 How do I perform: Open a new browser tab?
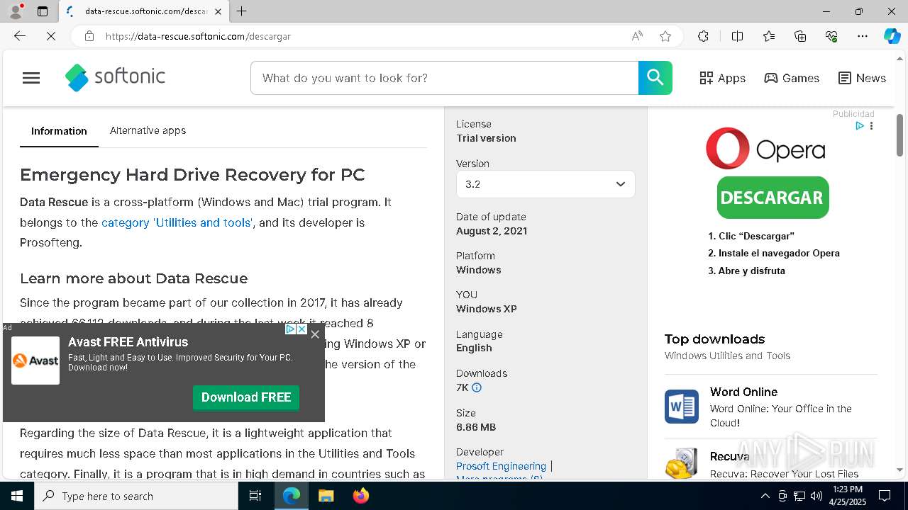242,11
